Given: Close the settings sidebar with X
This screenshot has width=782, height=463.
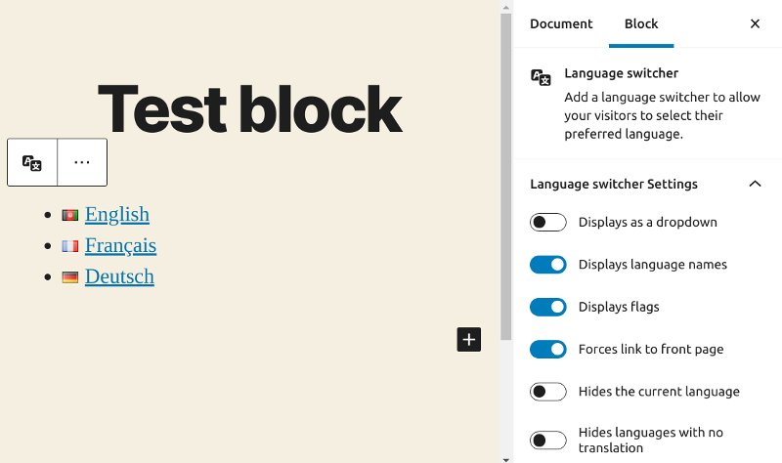Looking at the screenshot, I should (755, 24).
